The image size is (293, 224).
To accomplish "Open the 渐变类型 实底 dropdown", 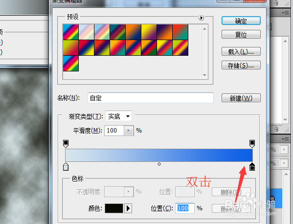I will point(119,116).
